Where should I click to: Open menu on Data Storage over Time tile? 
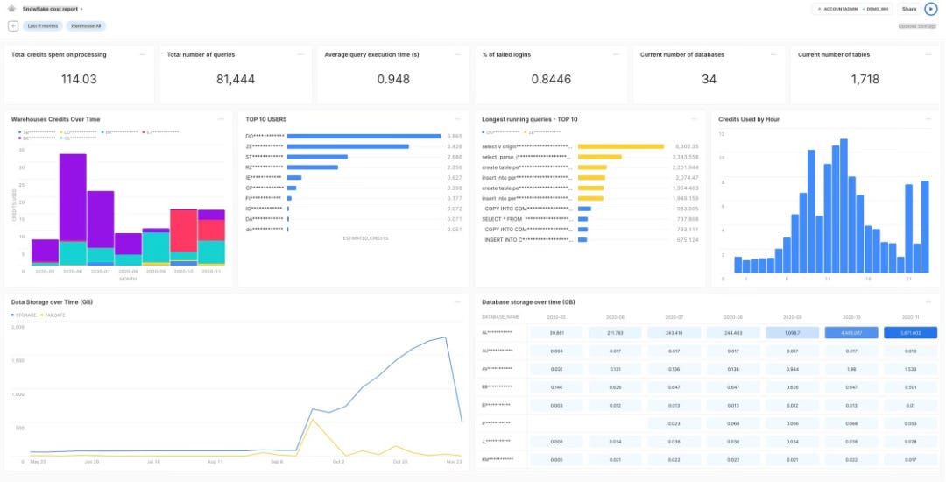(x=458, y=302)
